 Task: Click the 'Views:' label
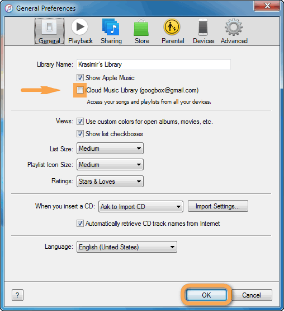pyautogui.click(x=64, y=121)
